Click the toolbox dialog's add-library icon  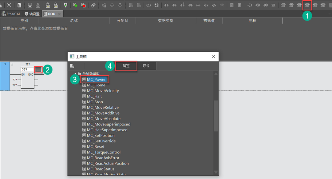[x=72, y=66]
